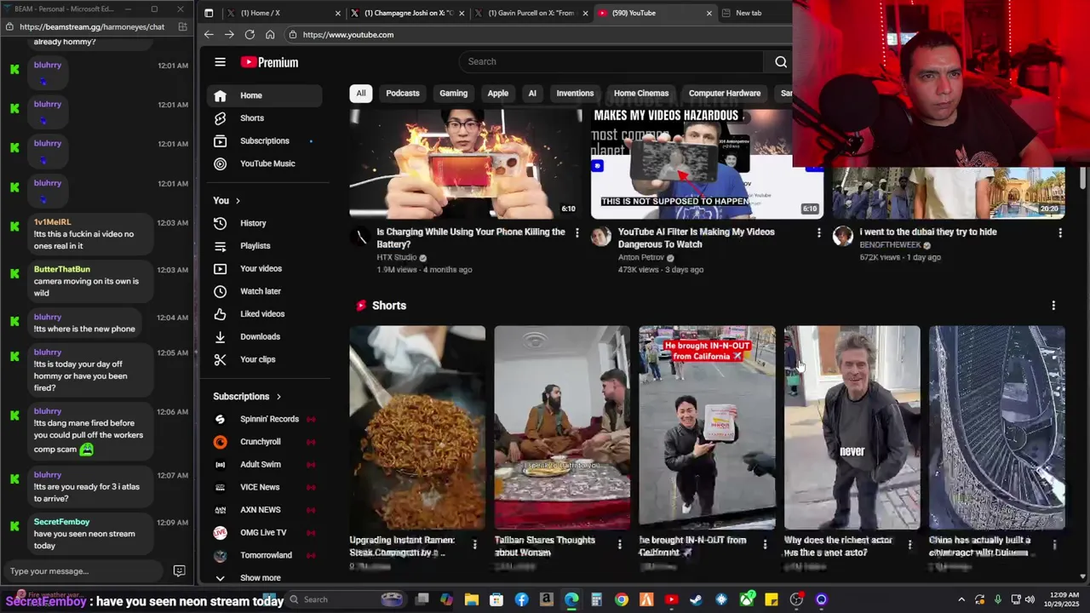Open Xbox app from the taskbar

[747, 600]
